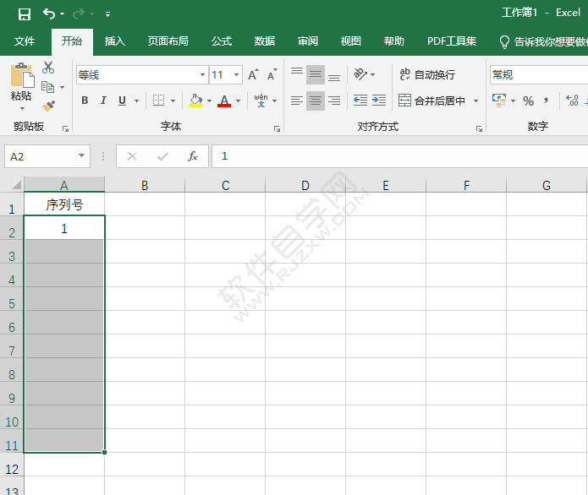Open the Customize Quick Access Toolbar arrow
This screenshot has height=495, width=588.
(x=108, y=14)
